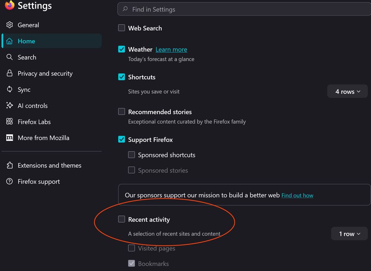
Task: Click 'Exceptional content curated by the Firefox family'
Action: click(187, 122)
